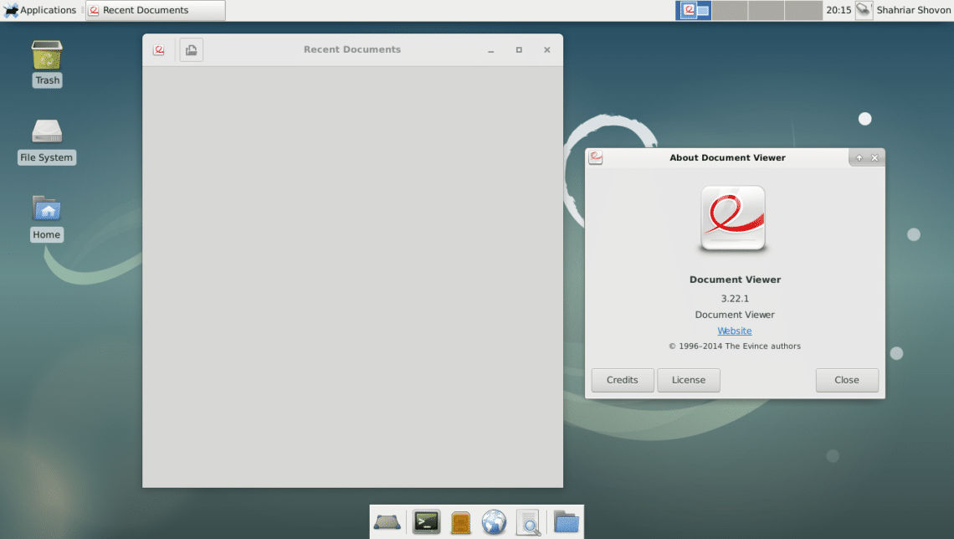Click the open document toolbar button

(191, 50)
